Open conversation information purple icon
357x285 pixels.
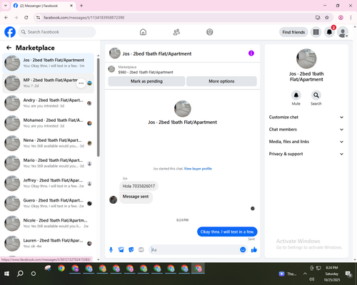coord(251,53)
